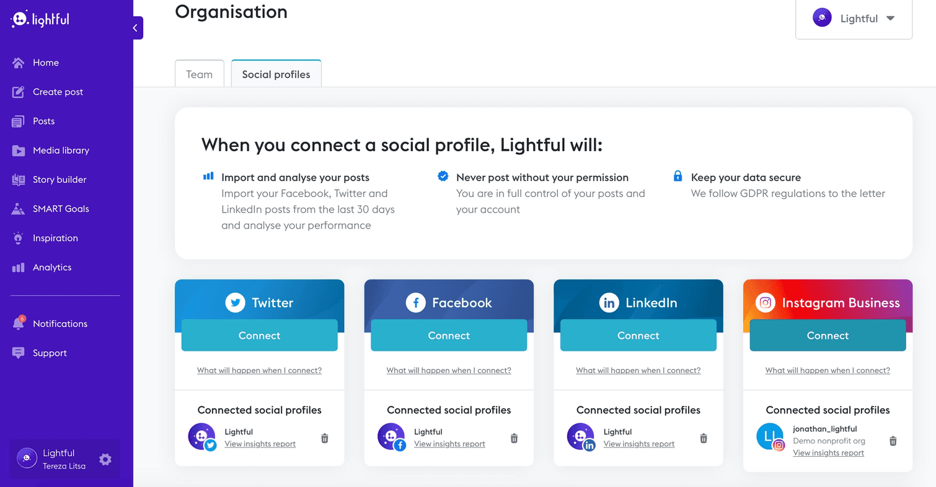The image size is (936, 487).
Task: Open the Analytics bar chart icon
Action: tap(19, 268)
